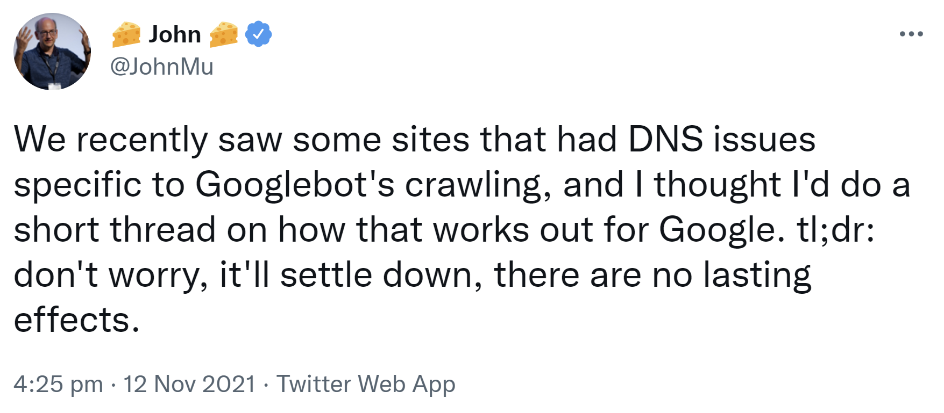
Task: Click the 12 Nov 2021 date
Action: (189, 384)
